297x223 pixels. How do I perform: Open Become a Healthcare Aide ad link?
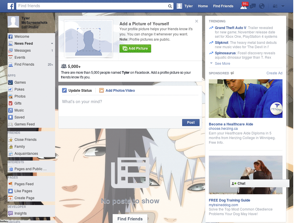point(231,124)
